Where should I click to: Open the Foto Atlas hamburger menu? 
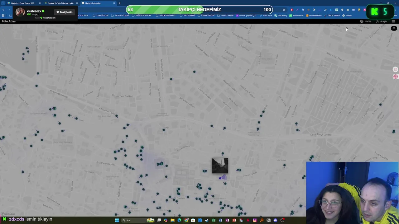tap(393, 21)
